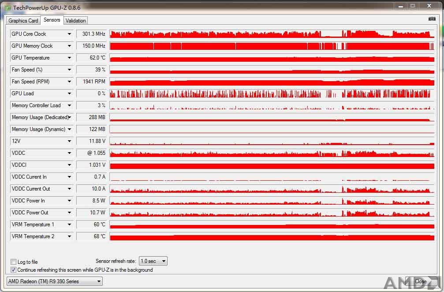This screenshot has height=292, width=444.
Task: Click the Memory Controller Load graph
Action: click(272, 105)
